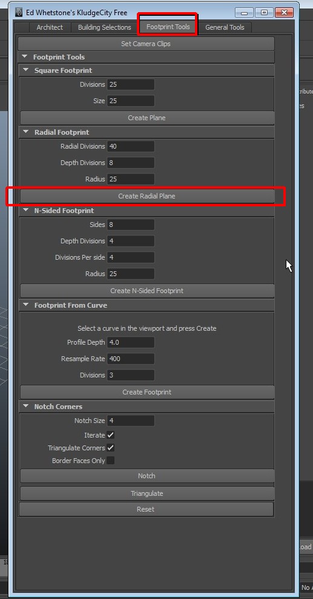The image size is (313, 599).
Task: Click the Triangulate button
Action: pyautogui.click(x=147, y=493)
